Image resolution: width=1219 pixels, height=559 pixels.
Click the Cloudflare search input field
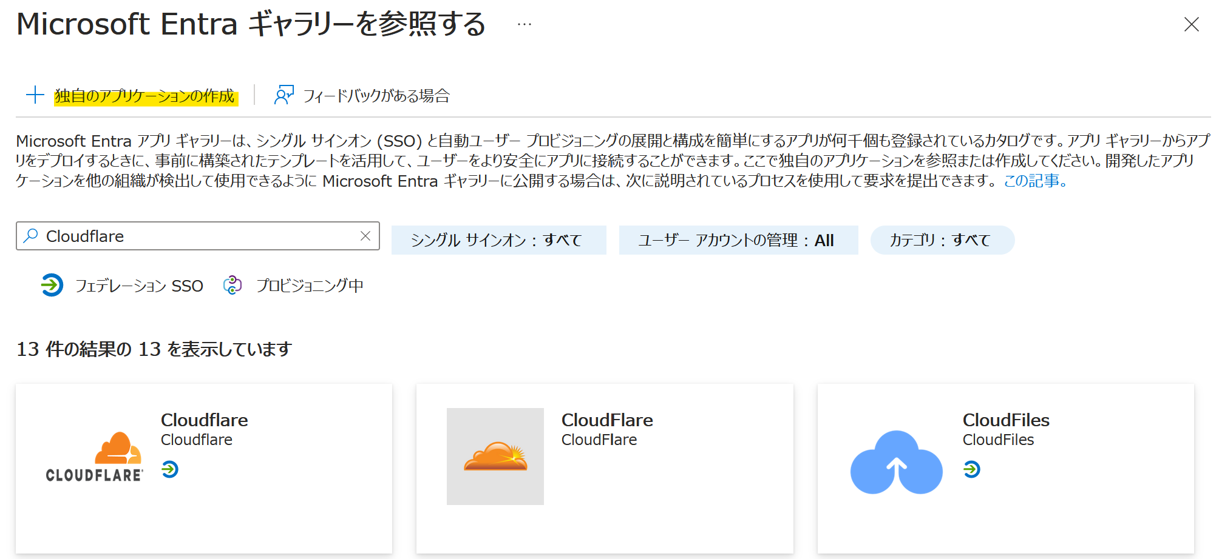(x=198, y=236)
